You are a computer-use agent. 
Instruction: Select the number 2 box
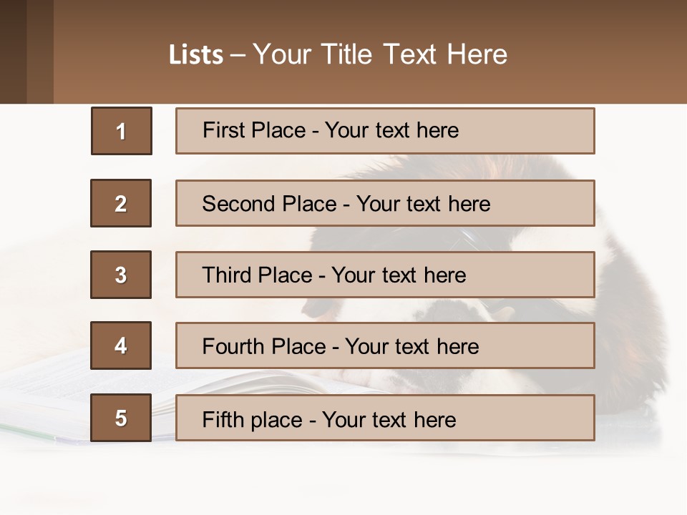121,203
